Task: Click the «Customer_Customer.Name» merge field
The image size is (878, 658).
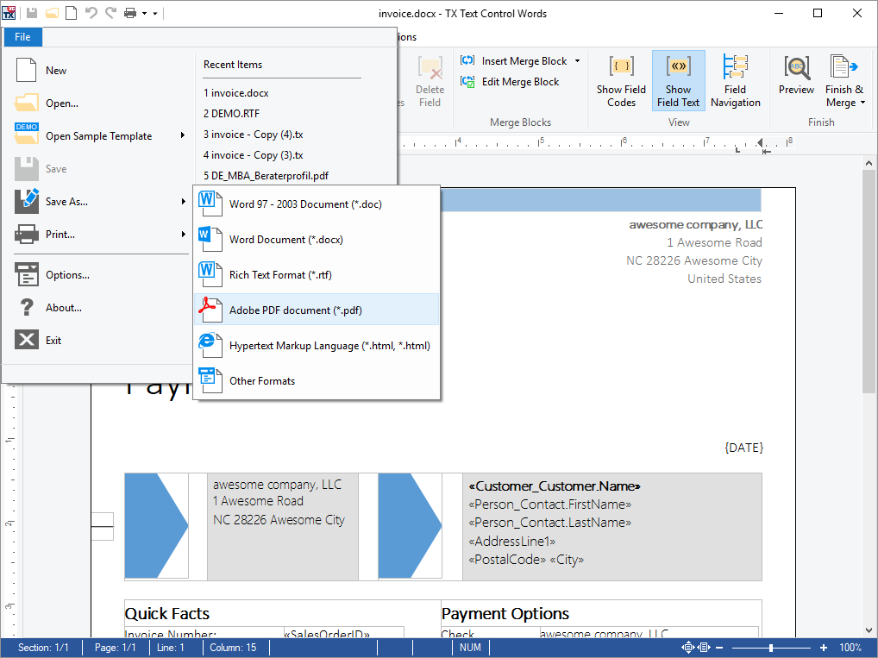Action: 555,486
